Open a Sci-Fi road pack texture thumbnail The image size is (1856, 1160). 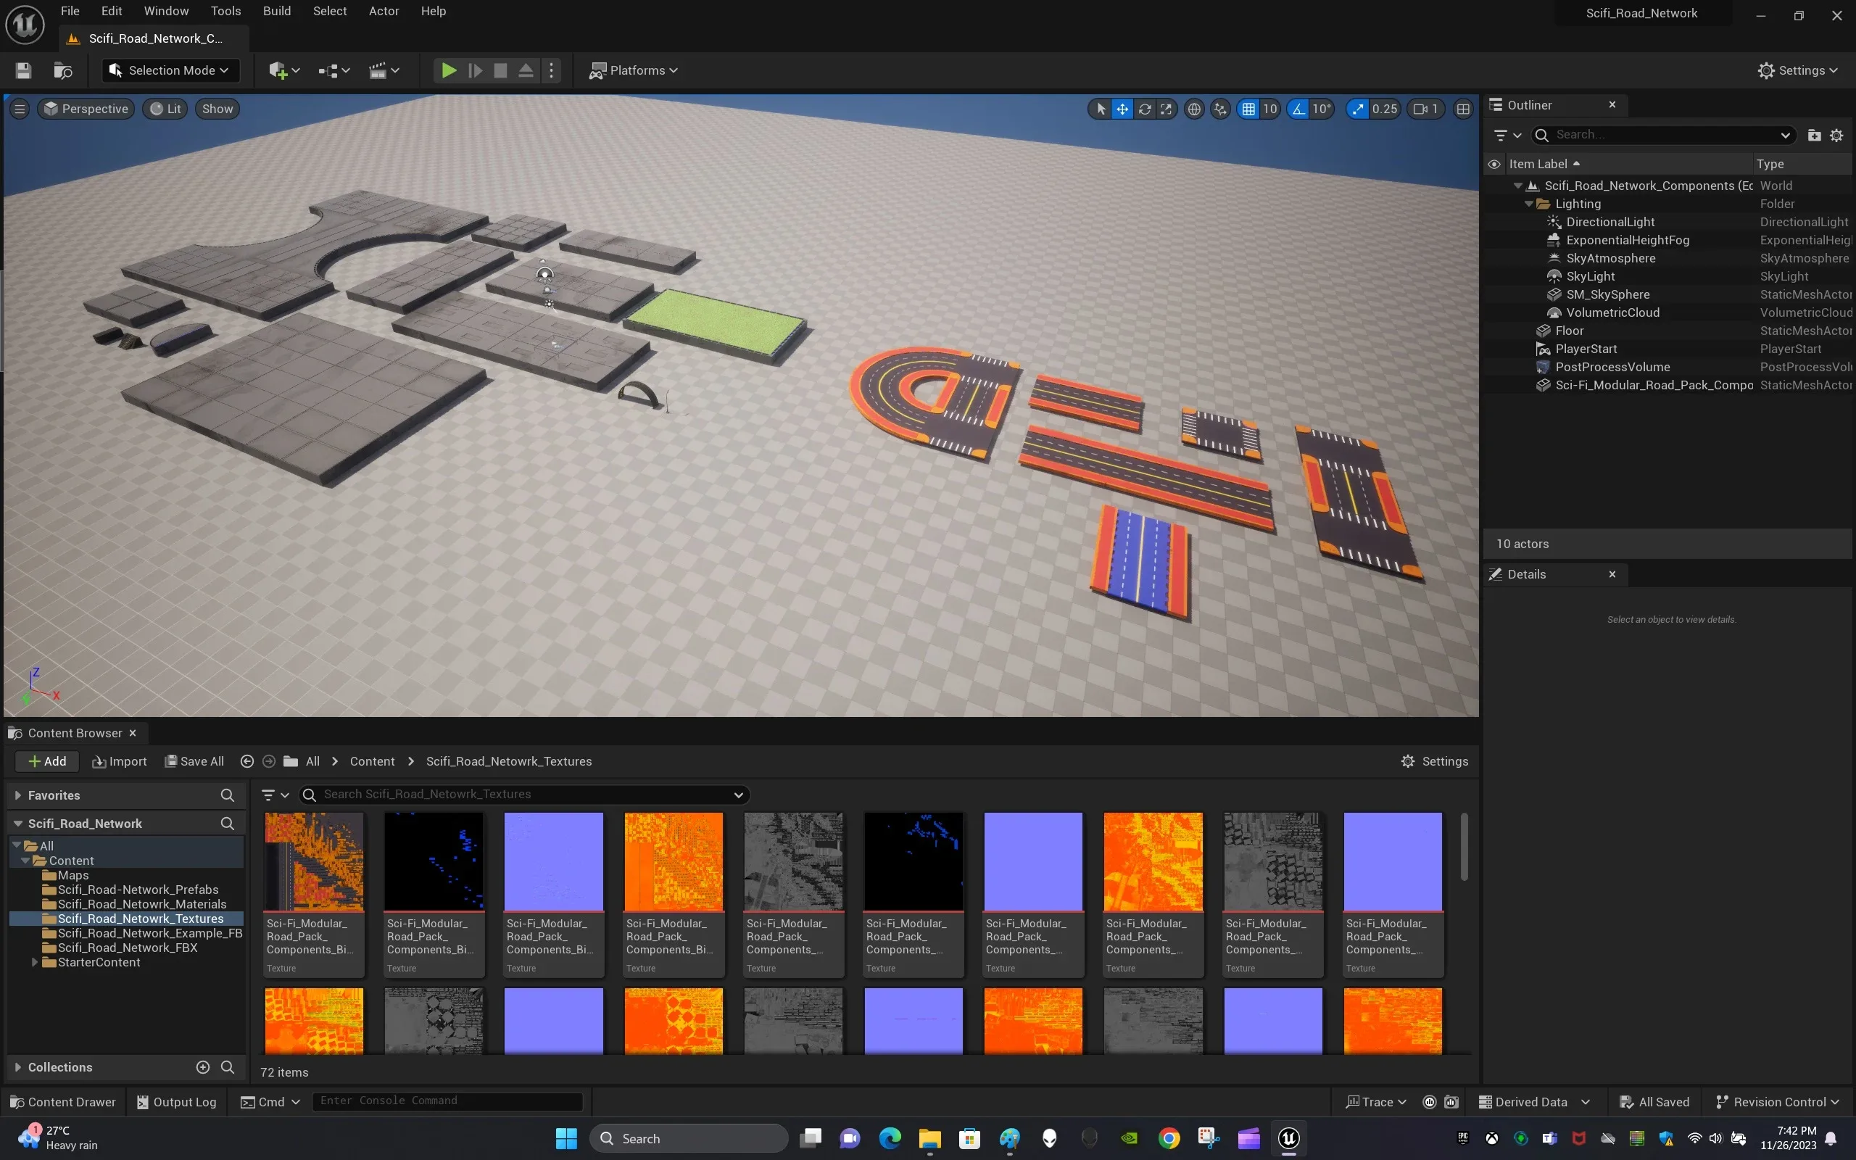click(x=314, y=861)
